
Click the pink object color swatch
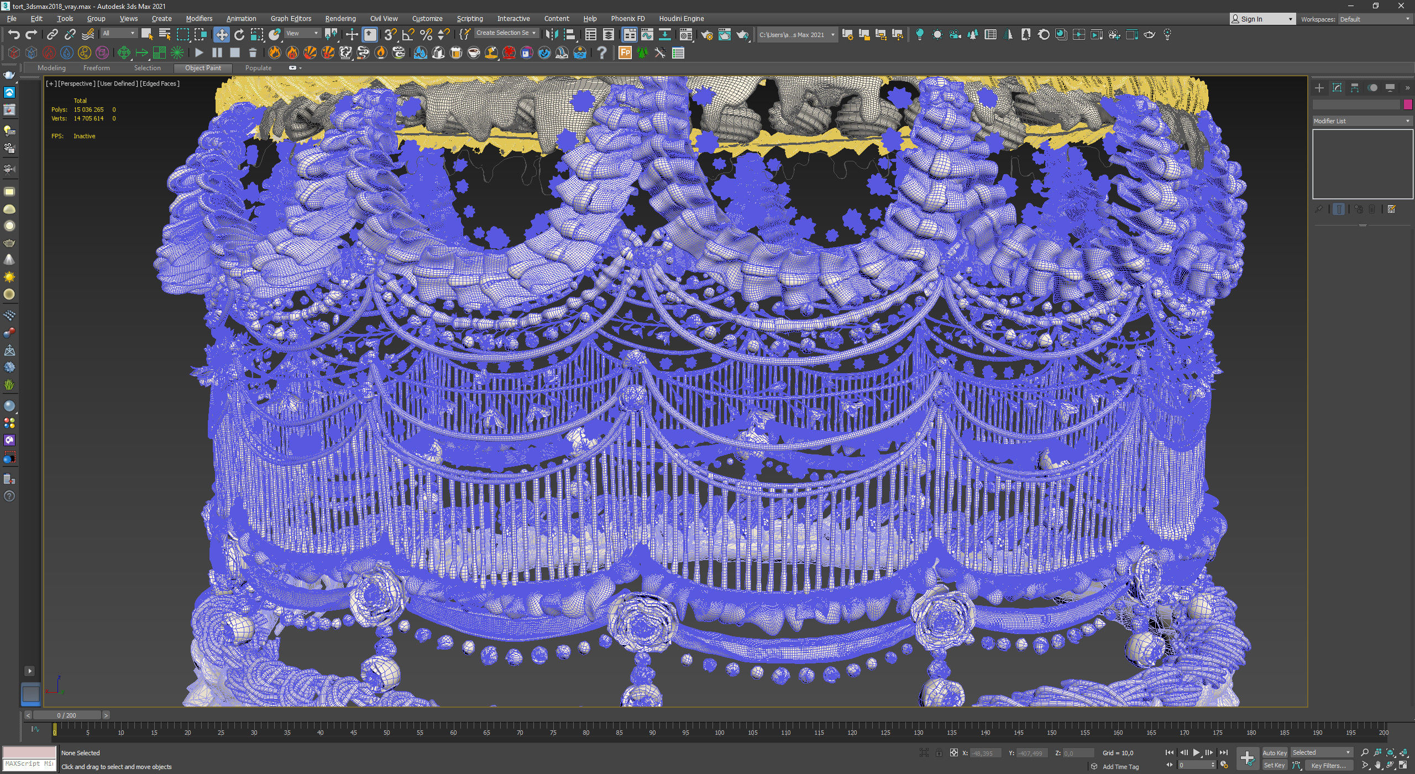pos(1407,104)
